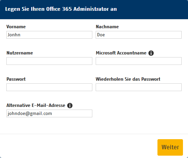Screen dimensions: 188x158
Task: Click the Alternative E-Mail-Adresse label text
Action: click(36, 106)
